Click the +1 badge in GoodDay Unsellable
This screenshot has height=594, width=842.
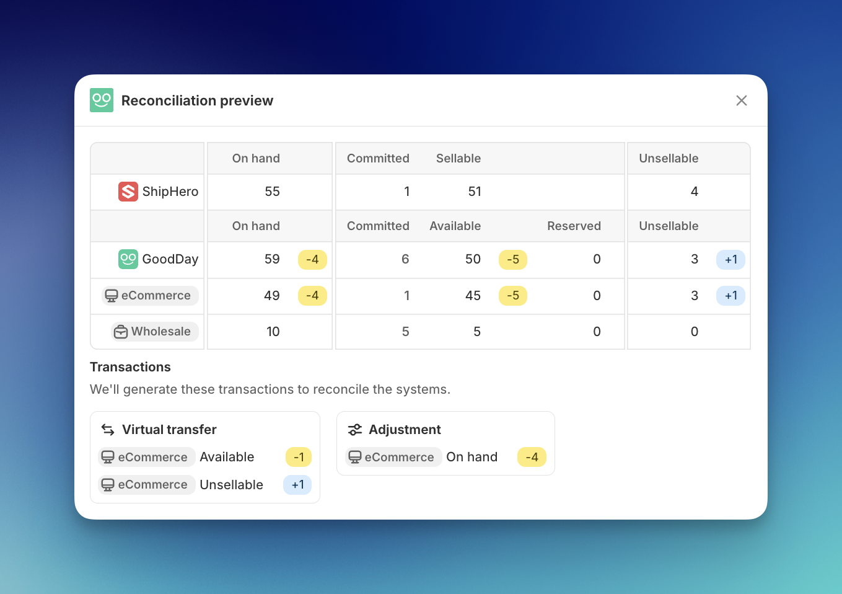pos(730,259)
